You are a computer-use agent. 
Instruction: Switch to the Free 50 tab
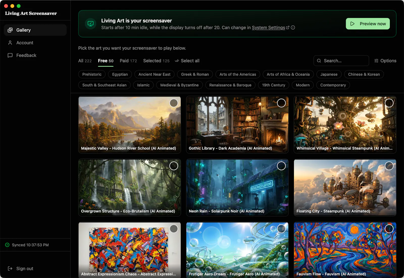106,61
